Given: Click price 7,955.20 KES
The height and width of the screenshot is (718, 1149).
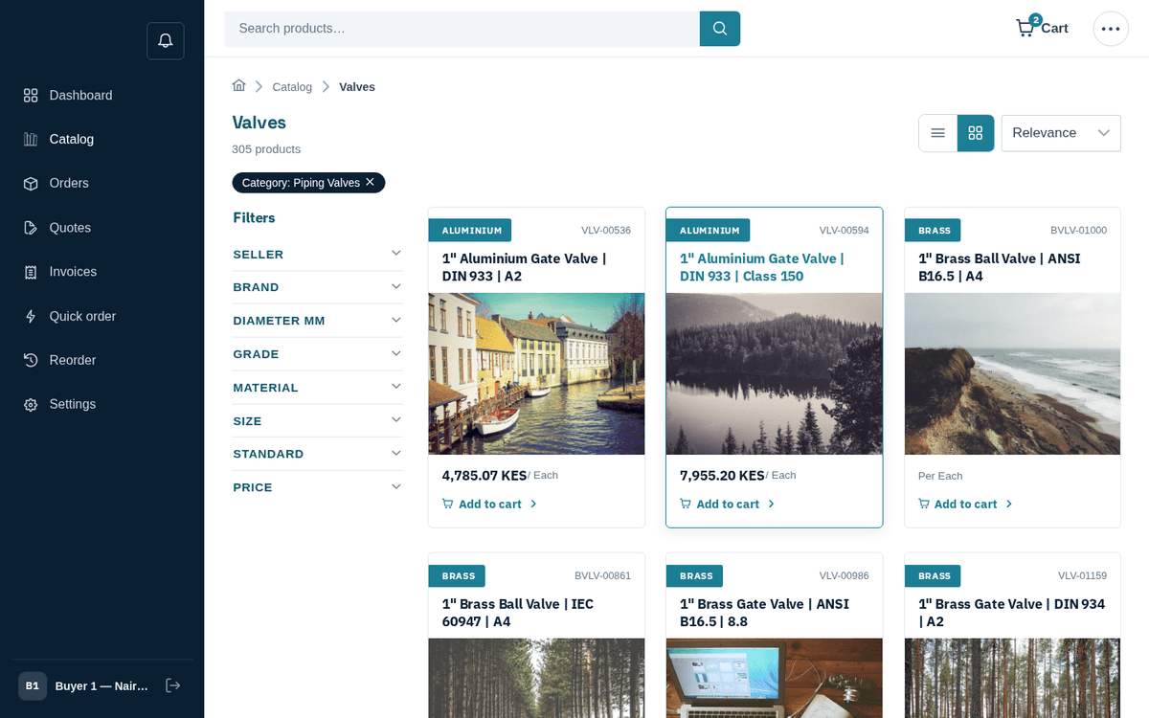Looking at the screenshot, I should click(x=722, y=475).
